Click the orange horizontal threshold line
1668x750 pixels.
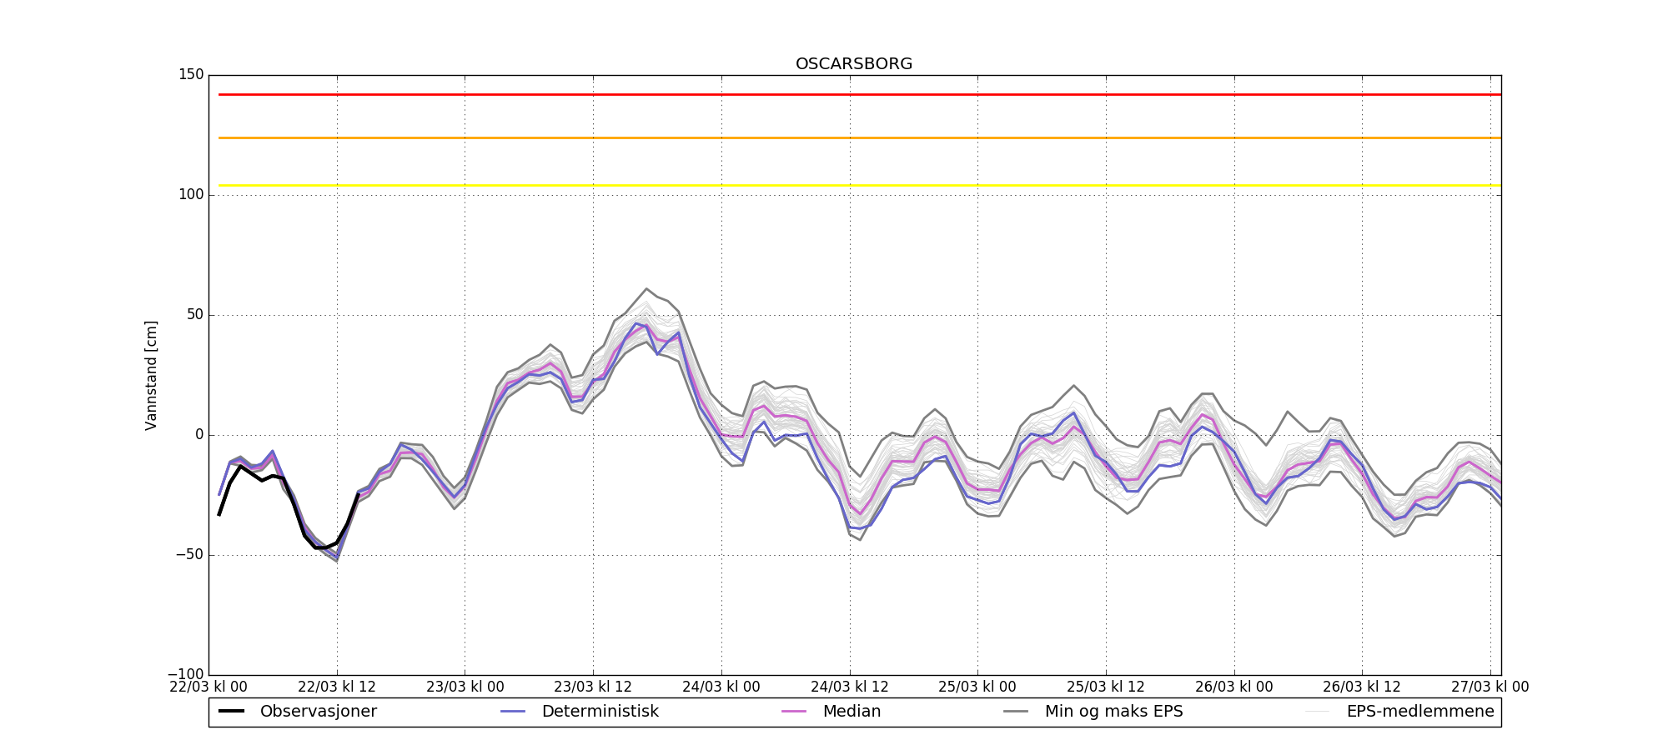pyautogui.click(x=859, y=138)
